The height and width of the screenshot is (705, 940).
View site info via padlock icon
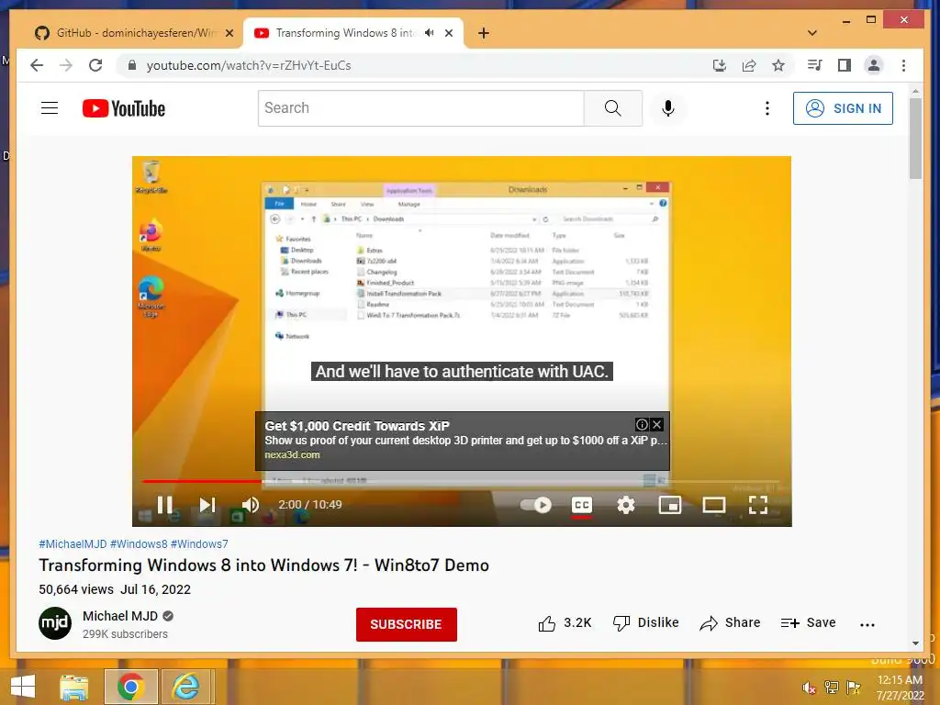pyautogui.click(x=132, y=65)
